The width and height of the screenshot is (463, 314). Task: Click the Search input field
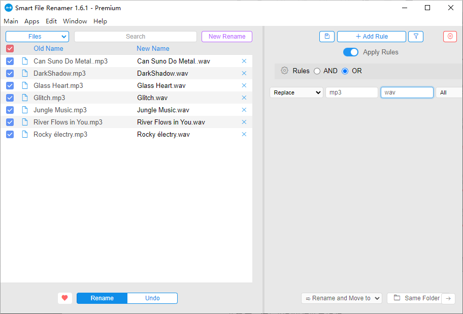136,37
